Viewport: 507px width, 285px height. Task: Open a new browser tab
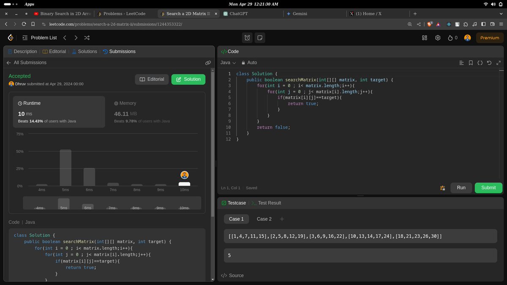point(415,14)
